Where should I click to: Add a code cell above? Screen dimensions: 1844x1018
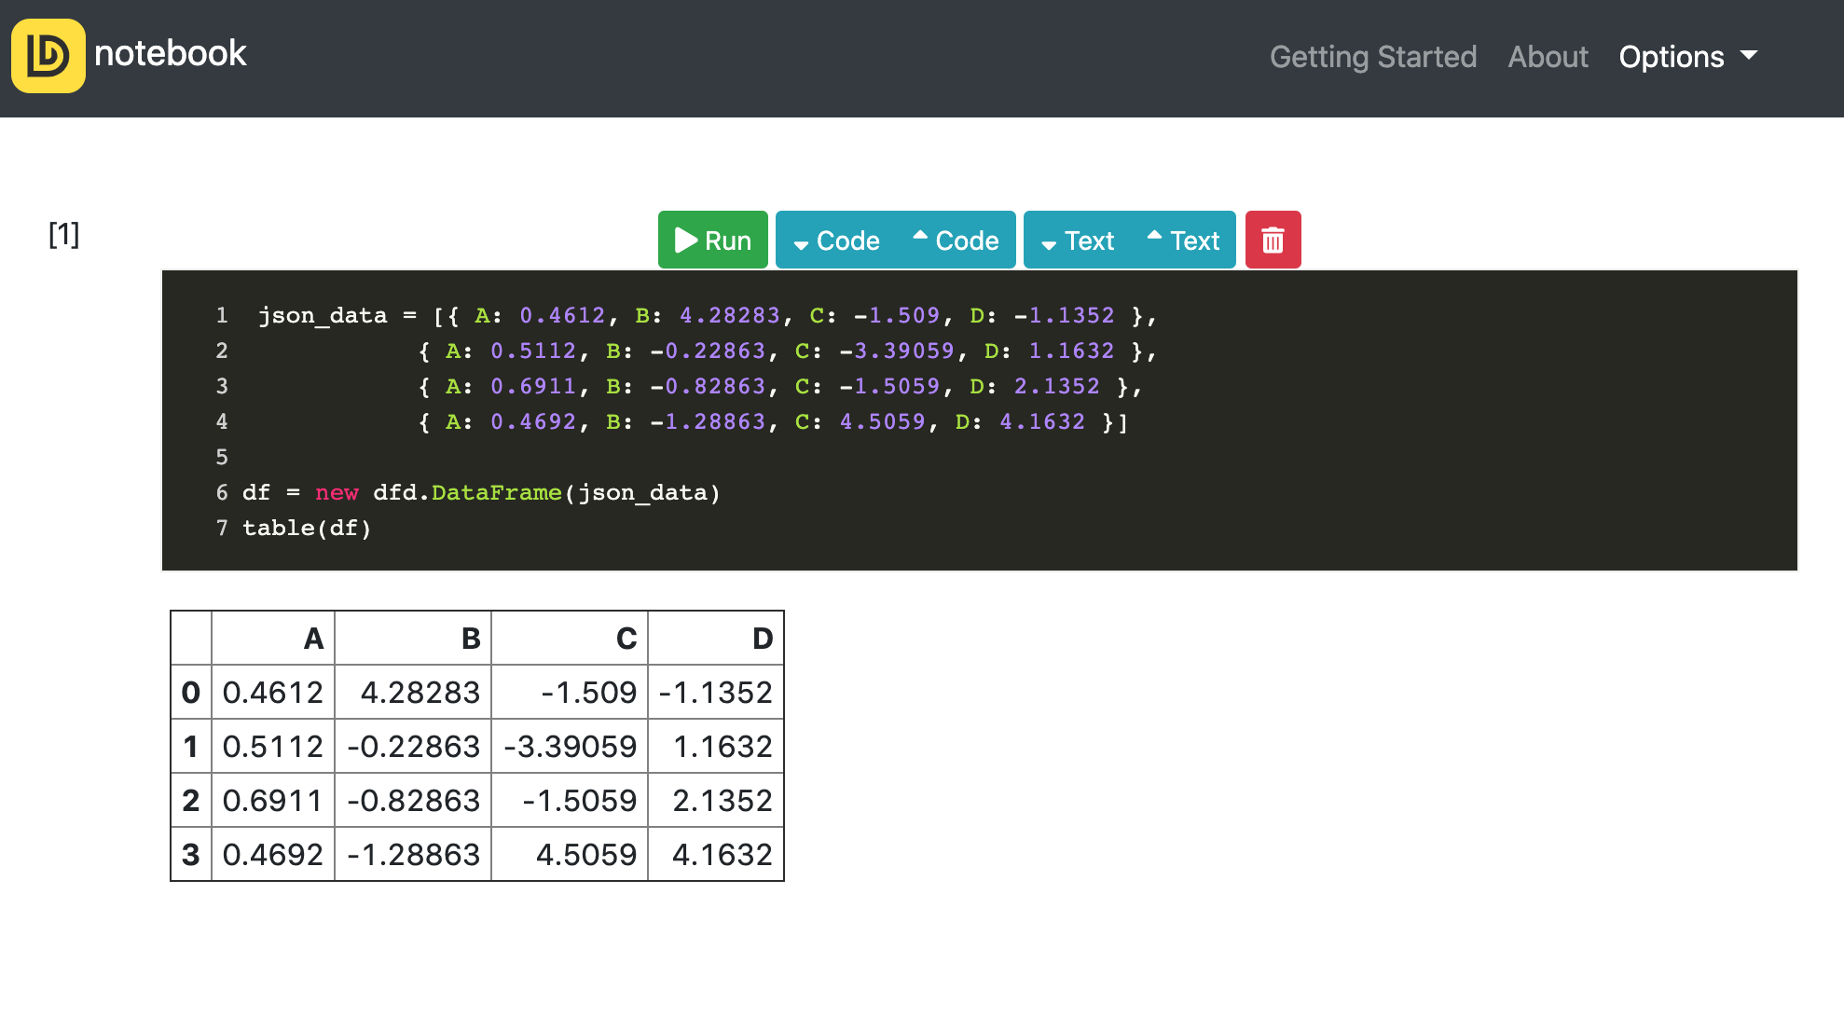click(956, 241)
